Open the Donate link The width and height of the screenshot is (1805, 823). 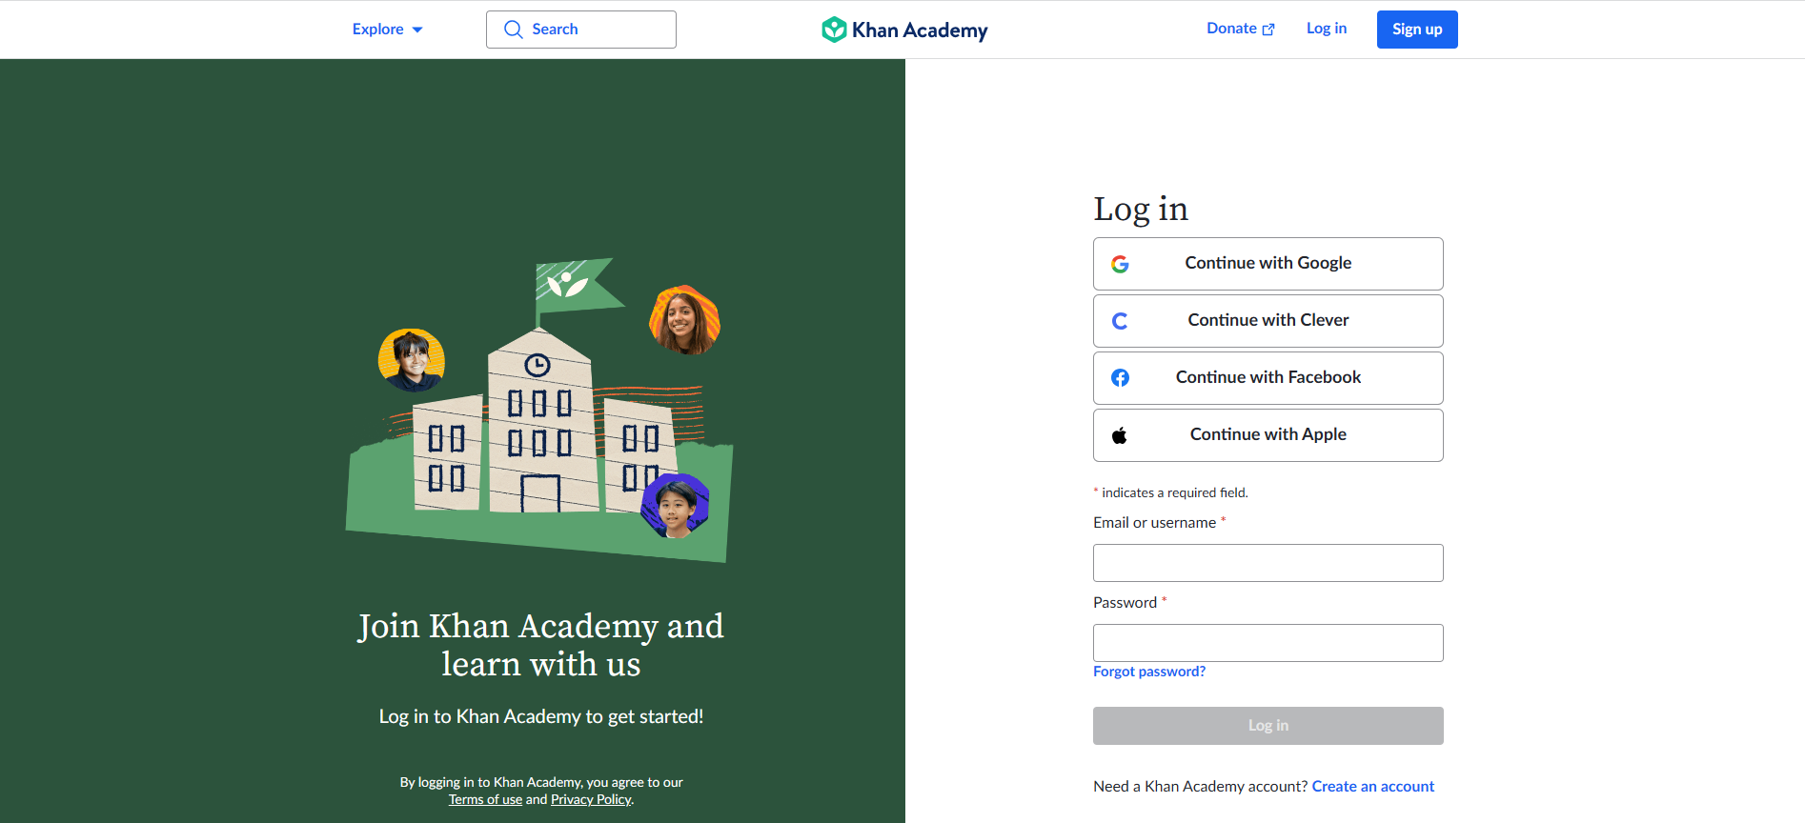point(1240,29)
